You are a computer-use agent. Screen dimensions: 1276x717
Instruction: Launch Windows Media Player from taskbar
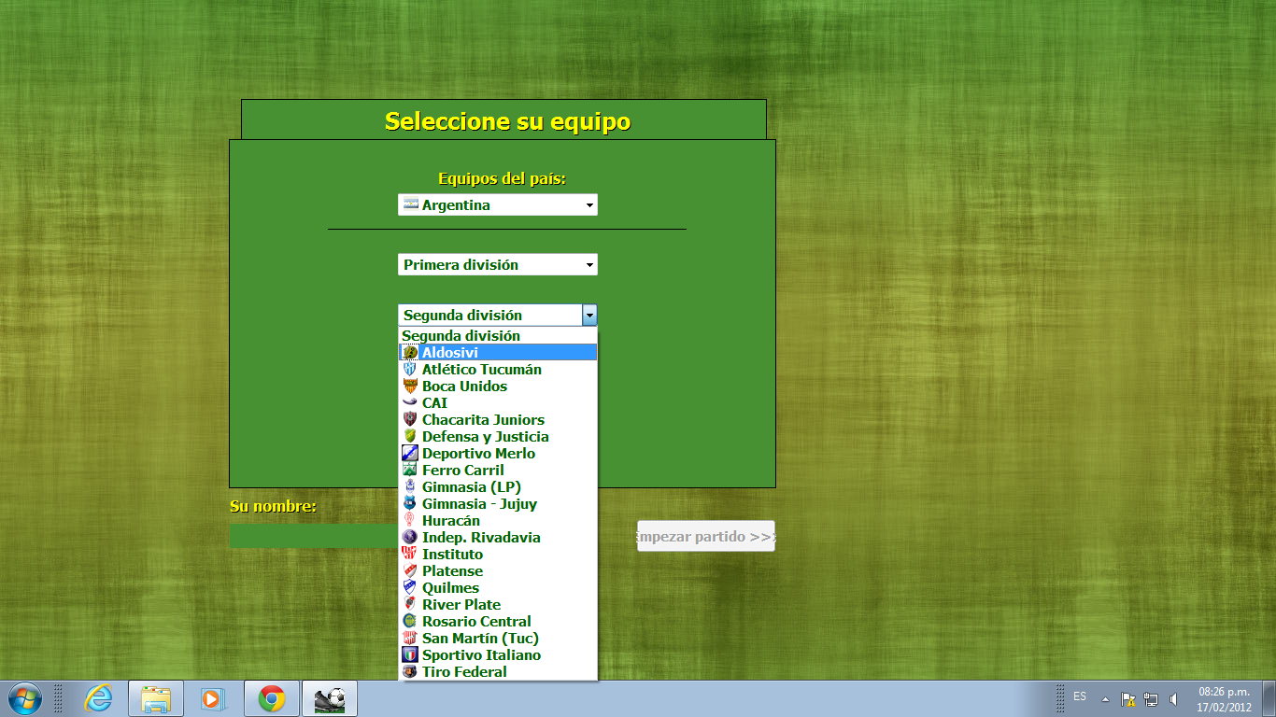pyautogui.click(x=212, y=698)
